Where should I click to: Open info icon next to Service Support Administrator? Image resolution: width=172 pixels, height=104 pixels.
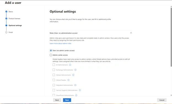pos(80,90)
